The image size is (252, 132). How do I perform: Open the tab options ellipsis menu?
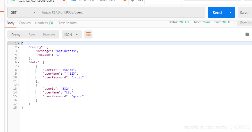point(141,1)
